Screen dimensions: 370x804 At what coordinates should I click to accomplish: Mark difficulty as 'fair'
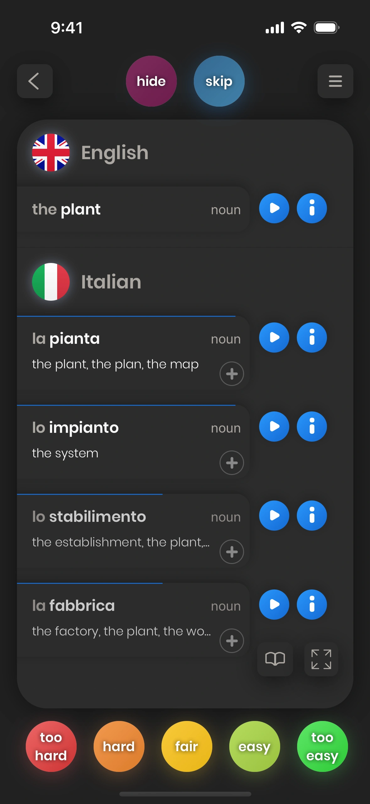tap(187, 746)
